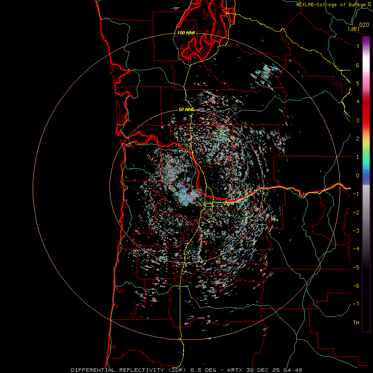Click the positive 1 tick on the dB scale
This screenshot has width=373, height=373.
[x=358, y=157]
